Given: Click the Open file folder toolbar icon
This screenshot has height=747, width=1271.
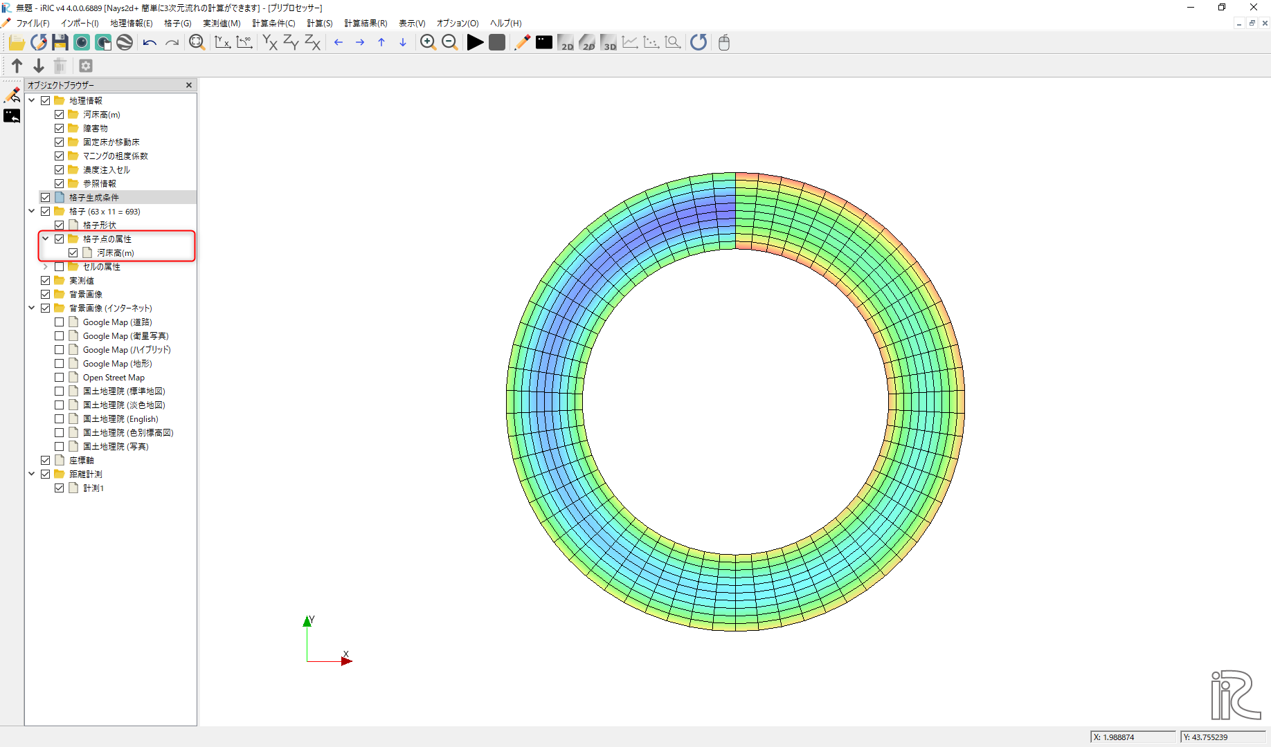Looking at the screenshot, I should (x=17, y=43).
